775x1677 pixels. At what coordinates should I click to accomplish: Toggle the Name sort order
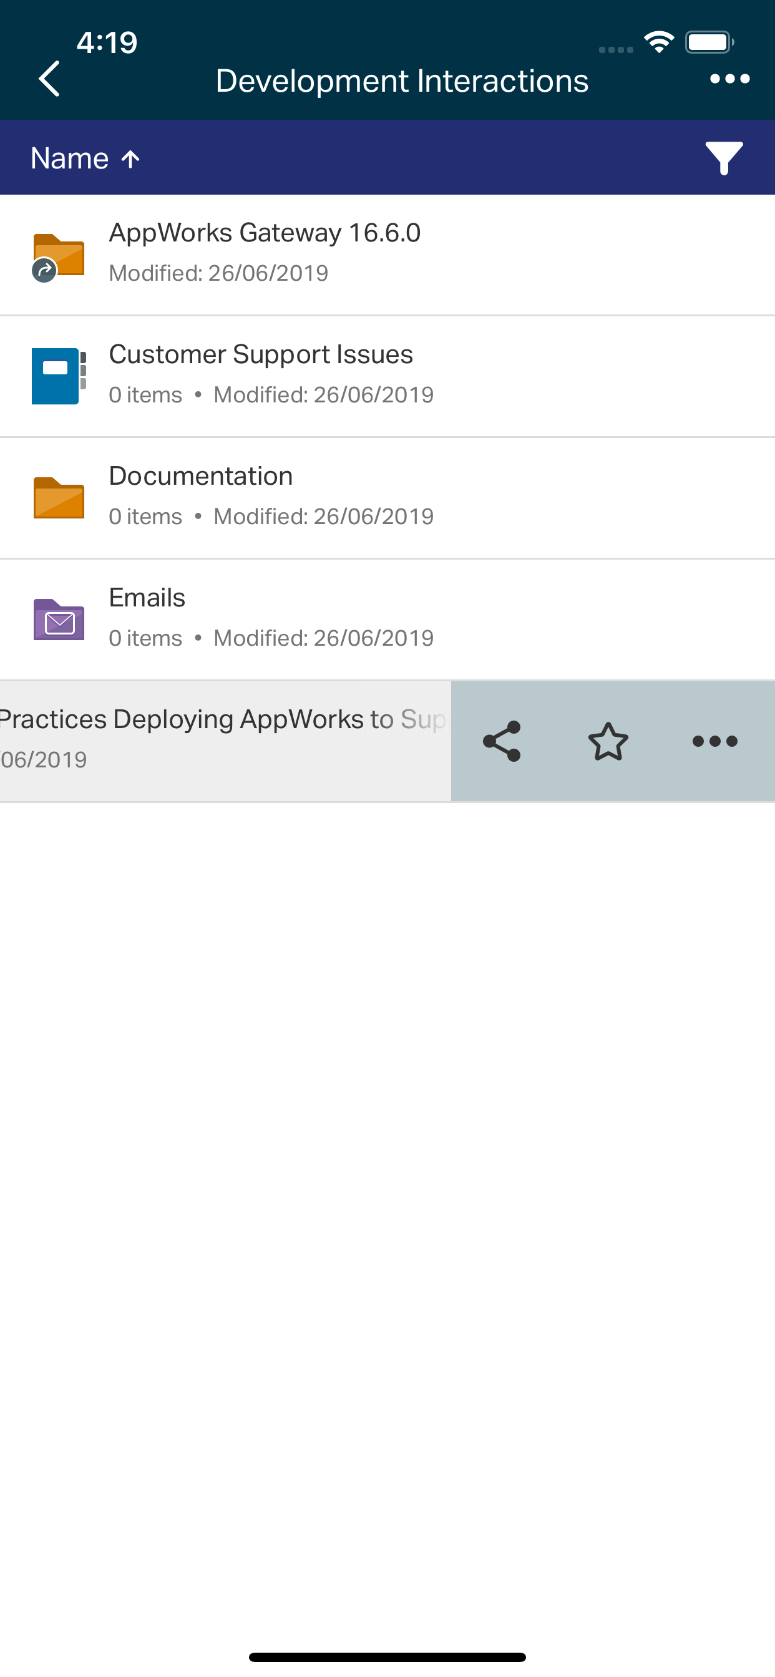pyautogui.click(x=85, y=158)
